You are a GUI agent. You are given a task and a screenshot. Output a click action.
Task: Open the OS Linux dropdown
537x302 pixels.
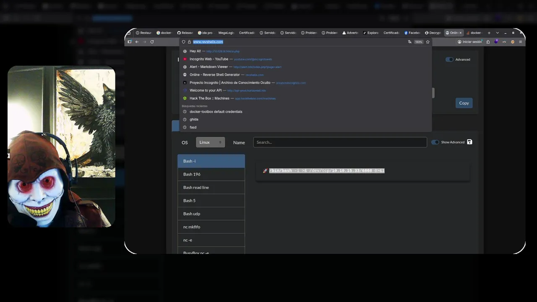pyautogui.click(x=210, y=142)
